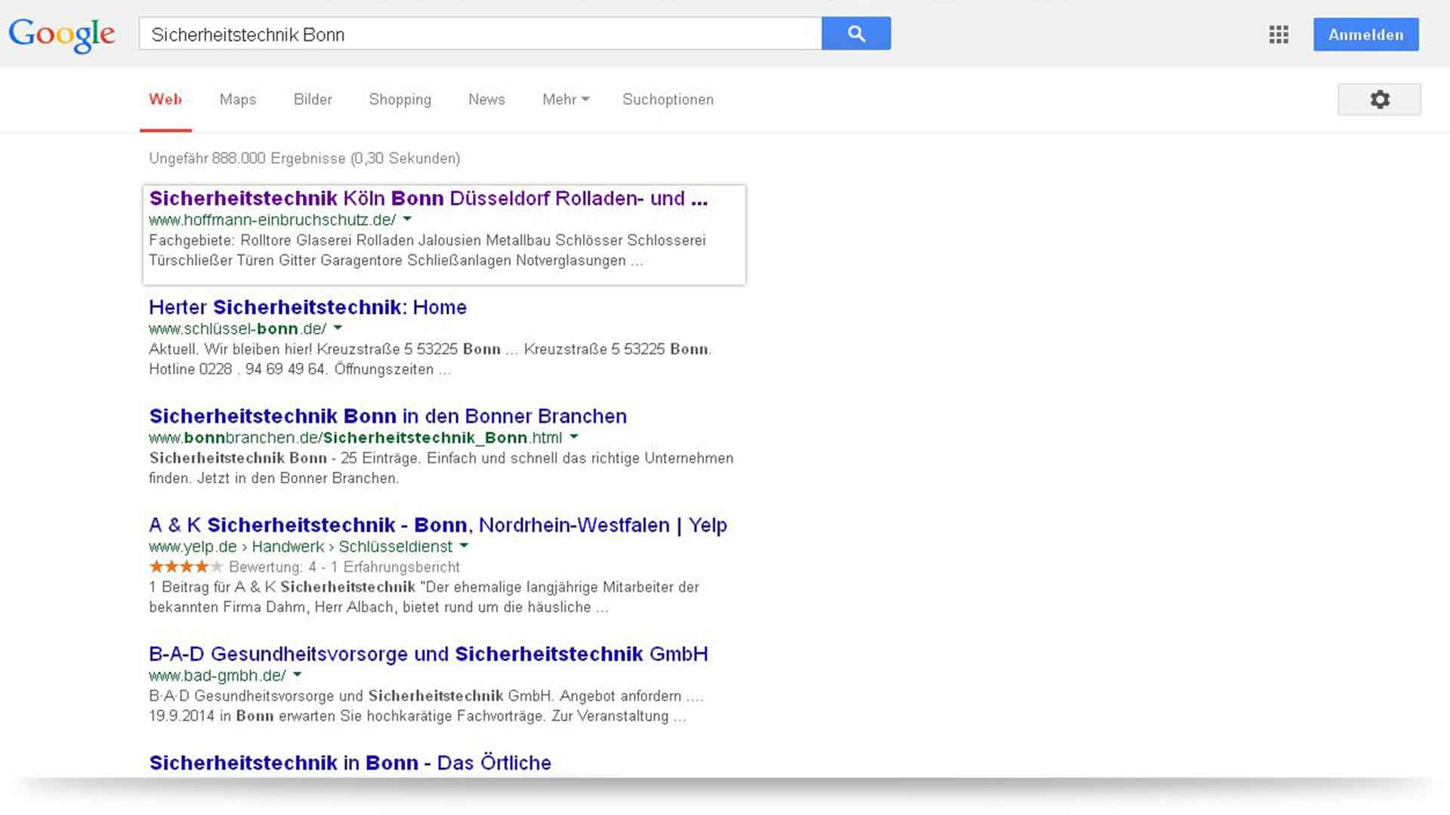Select the Web tab
Viewport: 1450px width, 815px height.
[x=165, y=100]
